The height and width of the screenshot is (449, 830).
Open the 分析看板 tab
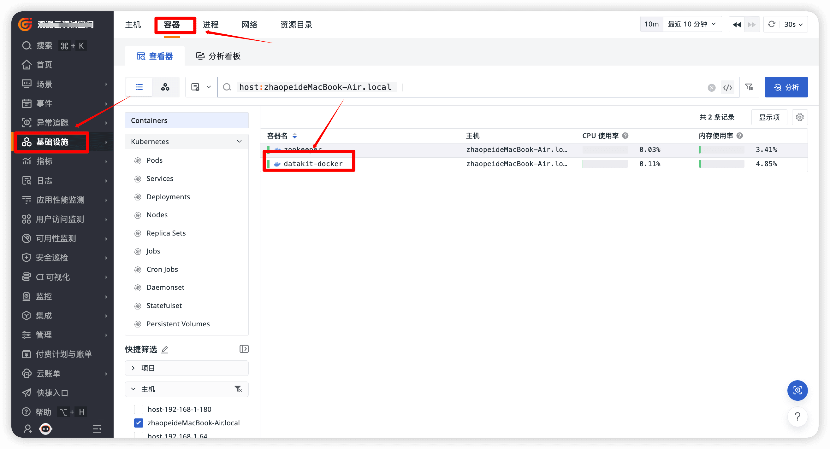point(225,56)
